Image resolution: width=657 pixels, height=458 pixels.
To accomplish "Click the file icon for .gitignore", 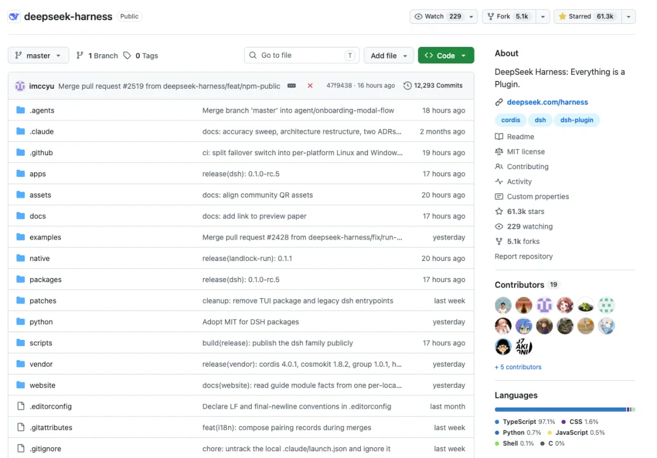I will (21, 448).
